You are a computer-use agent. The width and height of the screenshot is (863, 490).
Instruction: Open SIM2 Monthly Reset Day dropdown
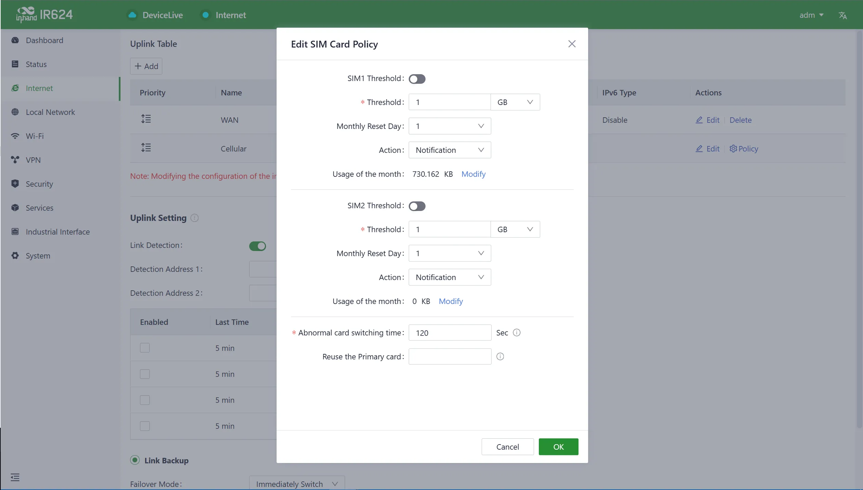pyautogui.click(x=450, y=253)
